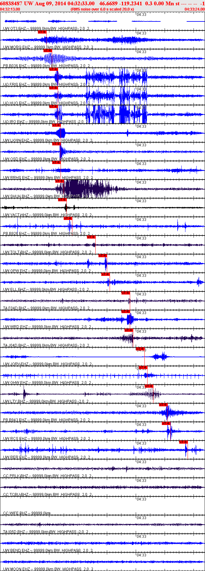Click the pick marker on the IRO trace

[53, 106]
